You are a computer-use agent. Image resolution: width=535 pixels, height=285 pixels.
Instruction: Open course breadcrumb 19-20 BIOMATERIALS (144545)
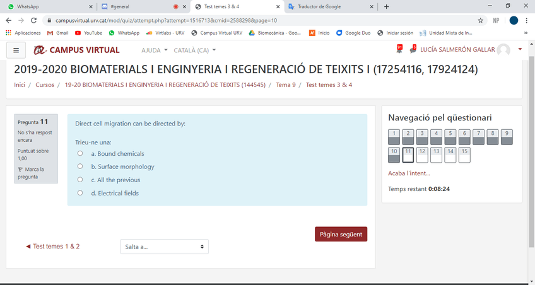coord(165,85)
